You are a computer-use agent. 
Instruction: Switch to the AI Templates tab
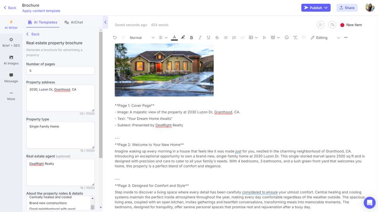pyautogui.click(x=43, y=22)
